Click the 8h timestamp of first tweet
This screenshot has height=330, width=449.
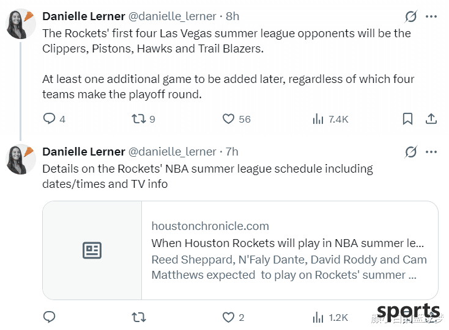click(x=232, y=16)
